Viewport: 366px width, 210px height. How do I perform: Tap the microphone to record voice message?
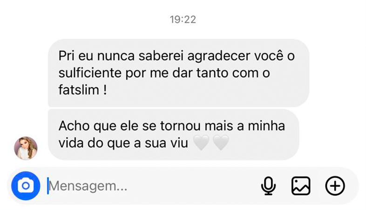tap(268, 186)
